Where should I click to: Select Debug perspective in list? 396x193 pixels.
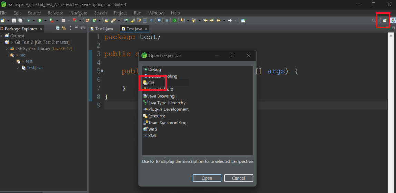coord(152,69)
